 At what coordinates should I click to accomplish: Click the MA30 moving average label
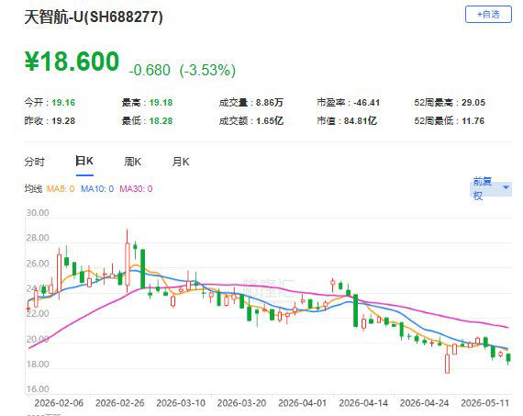pyautogui.click(x=136, y=189)
